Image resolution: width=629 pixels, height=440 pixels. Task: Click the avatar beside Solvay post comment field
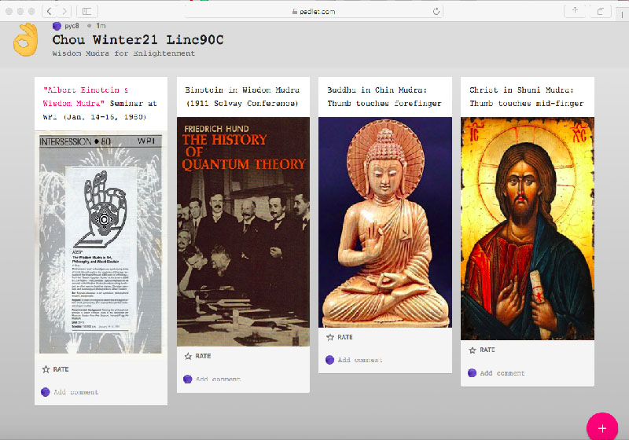click(x=187, y=379)
